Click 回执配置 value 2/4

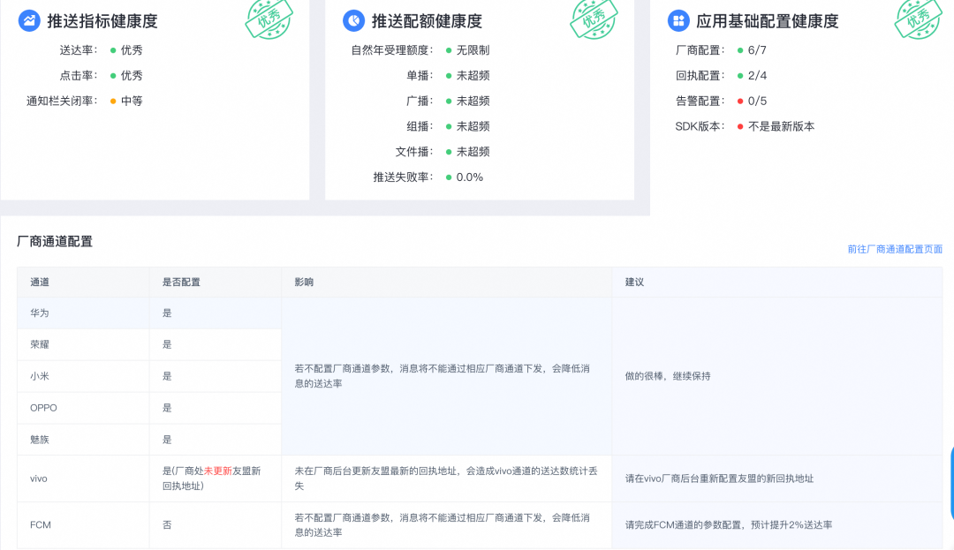[x=757, y=76]
